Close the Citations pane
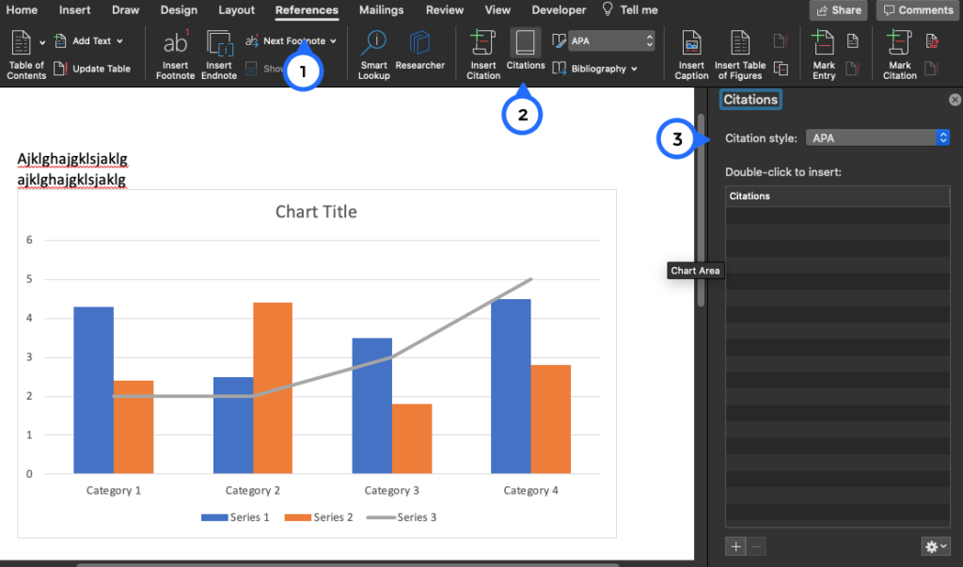 point(955,100)
